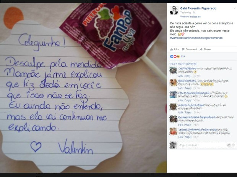Open post options dropdown chevron at top right
Screen dimensions: 237x177
[235, 8]
